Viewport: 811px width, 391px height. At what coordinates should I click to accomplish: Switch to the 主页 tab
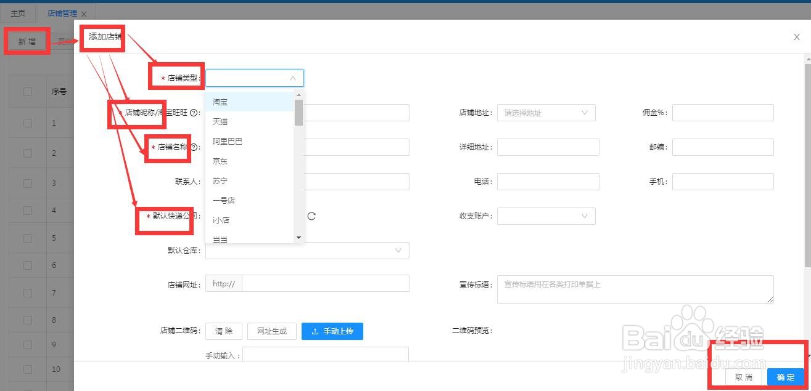pyautogui.click(x=18, y=13)
